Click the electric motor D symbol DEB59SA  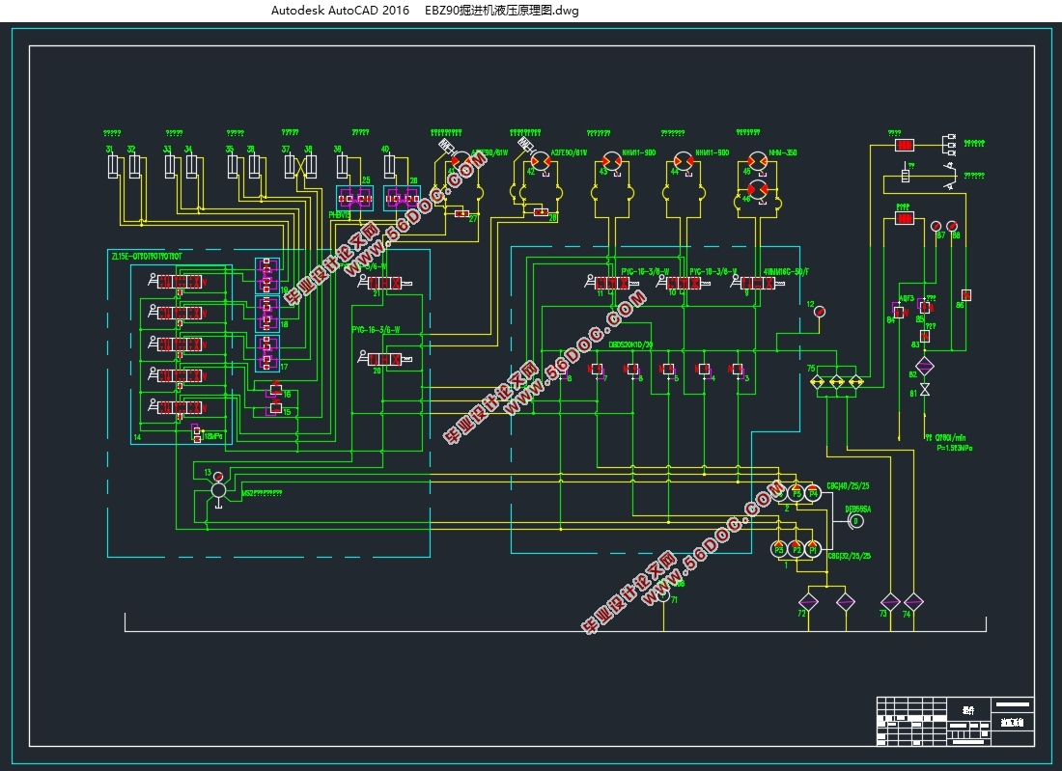[x=856, y=521]
